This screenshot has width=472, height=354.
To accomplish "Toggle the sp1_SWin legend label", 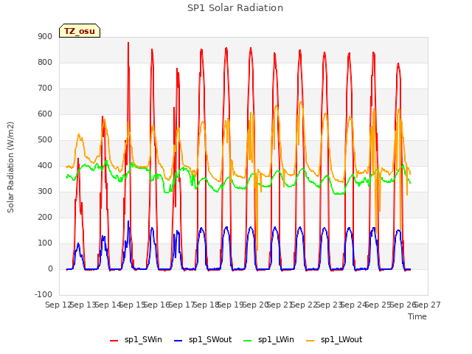I will 143,339.
